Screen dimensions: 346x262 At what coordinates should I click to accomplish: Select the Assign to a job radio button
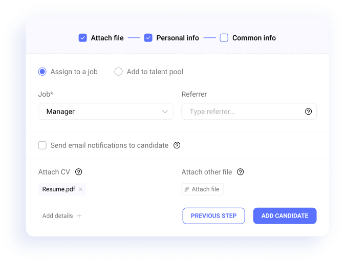(x=42, y=72)
